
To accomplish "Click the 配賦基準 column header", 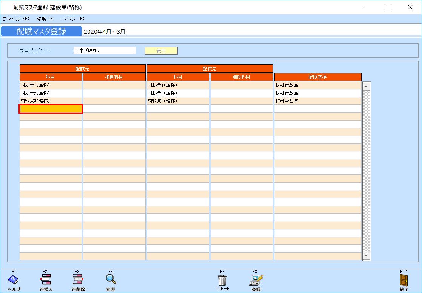I will tap(317, 77).
